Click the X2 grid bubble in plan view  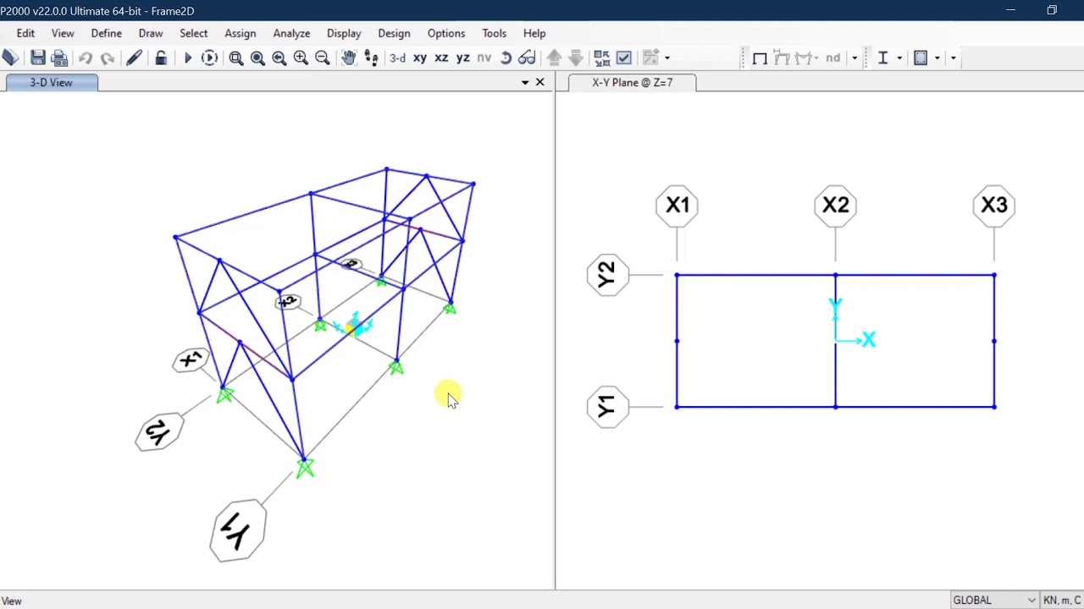pyautogui.click(x=835, y=206)
